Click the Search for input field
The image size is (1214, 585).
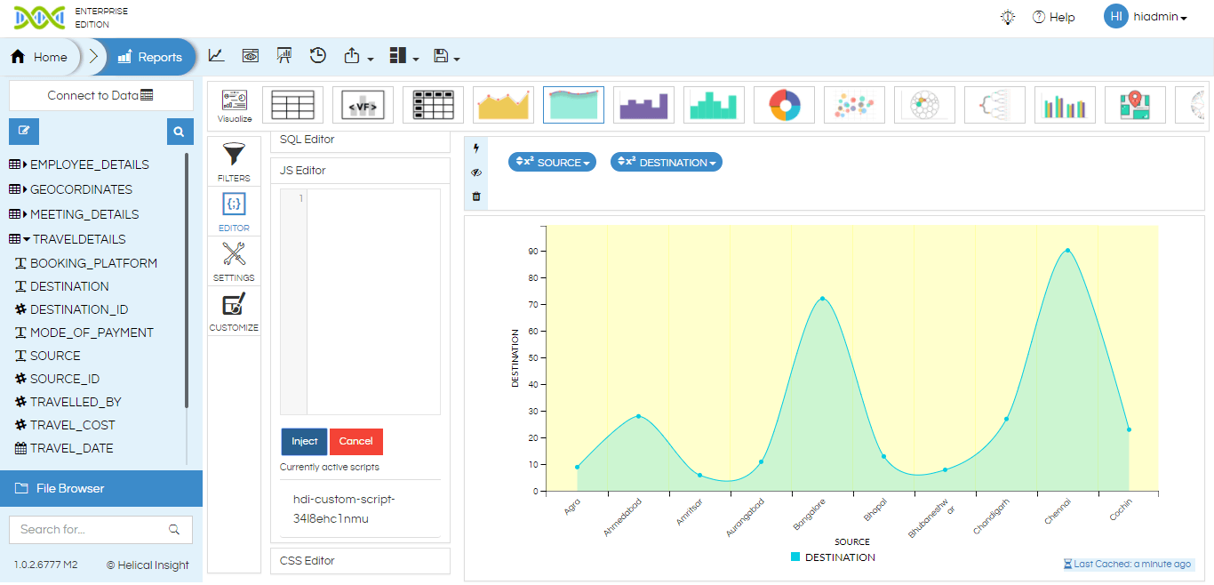(100, 529)
